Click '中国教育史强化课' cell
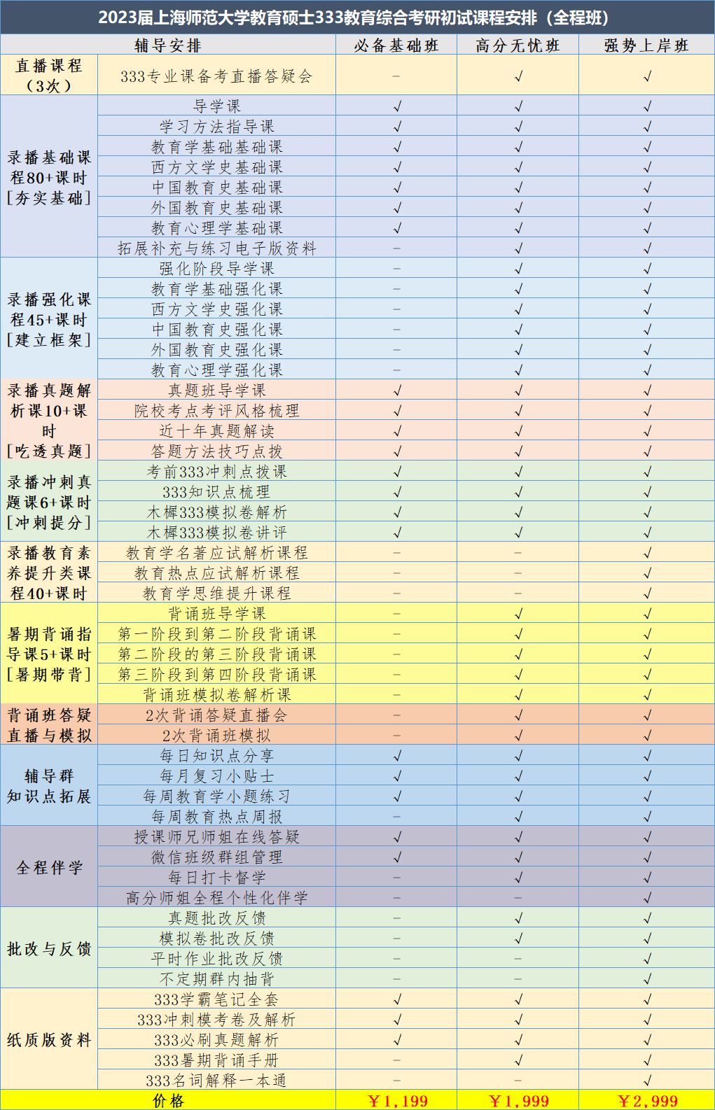This screenshot has height=1110, width=715. [216, 330]
